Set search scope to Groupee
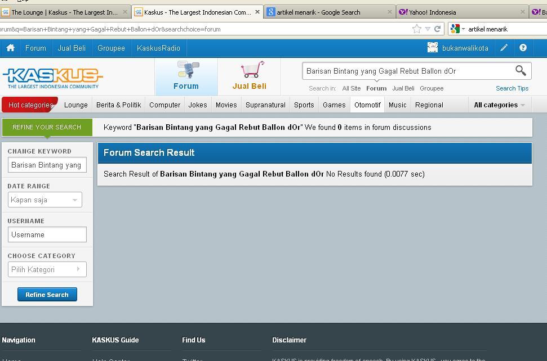The height and width of the screenshot is (361, 547). tap(432, 88)
